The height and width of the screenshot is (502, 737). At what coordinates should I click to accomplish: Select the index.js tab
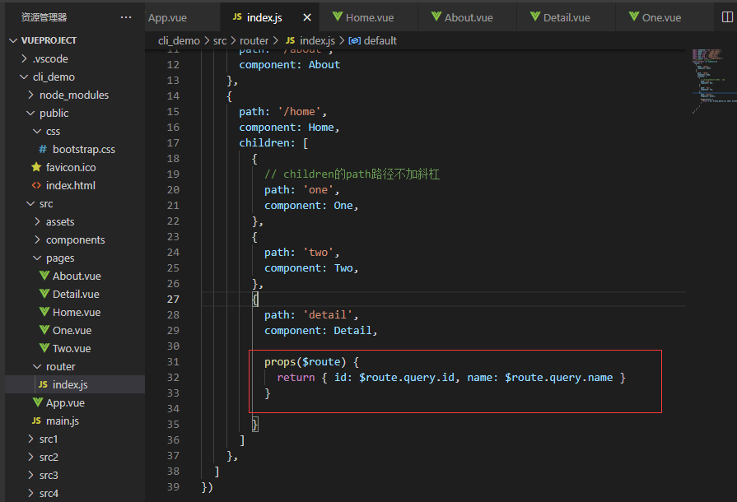[270, 17]
